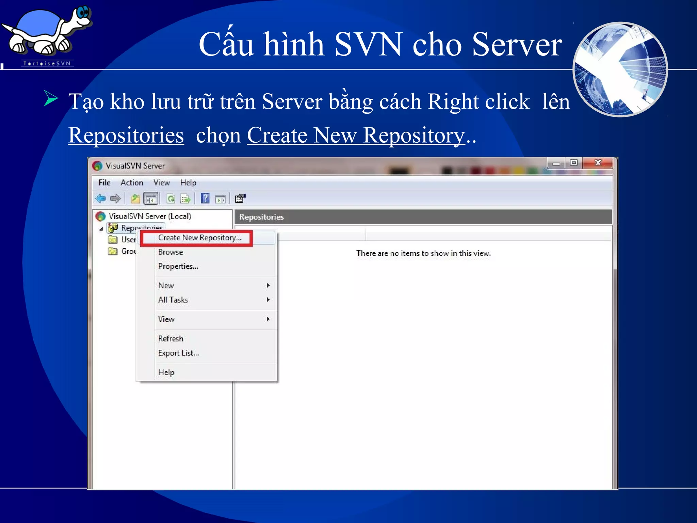The image size is (697, 523).
Task: Maximize the VisualSVN Server window
Action: [574, 163]
